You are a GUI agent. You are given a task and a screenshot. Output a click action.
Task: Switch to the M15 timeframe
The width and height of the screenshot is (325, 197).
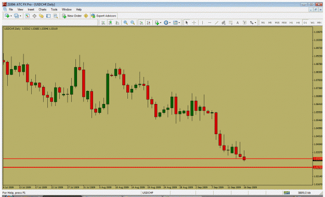[277, 22]
